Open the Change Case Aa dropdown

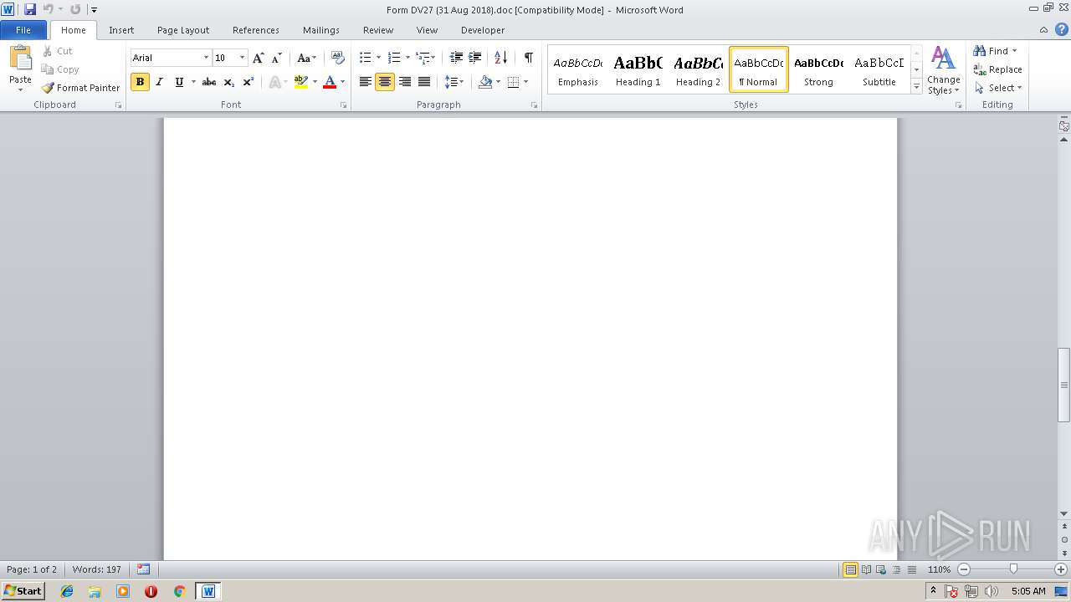tap(307, 58)
